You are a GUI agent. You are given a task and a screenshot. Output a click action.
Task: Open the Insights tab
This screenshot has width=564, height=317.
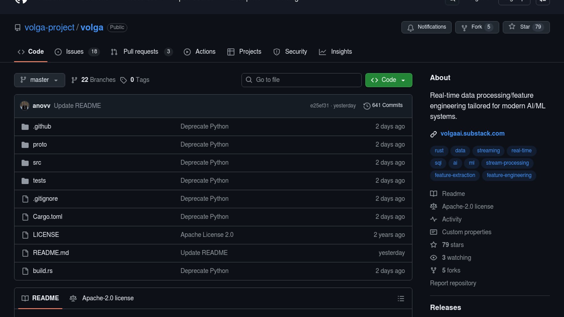pyautogui.click(x=341, y=52)
